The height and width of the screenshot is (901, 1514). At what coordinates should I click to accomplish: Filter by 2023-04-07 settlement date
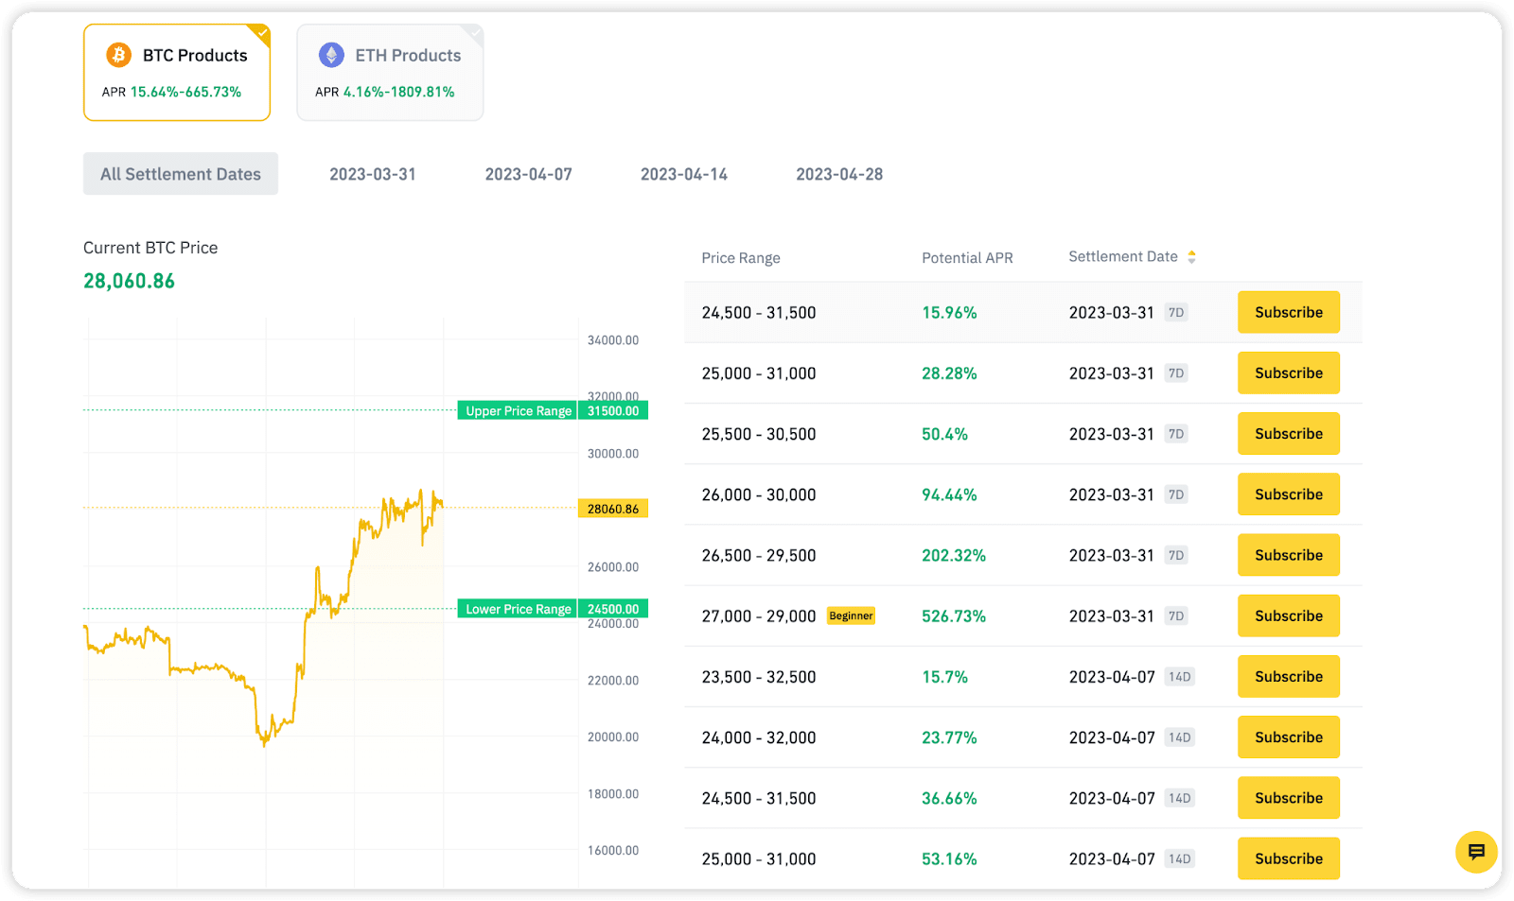click(x=528, y=174)
